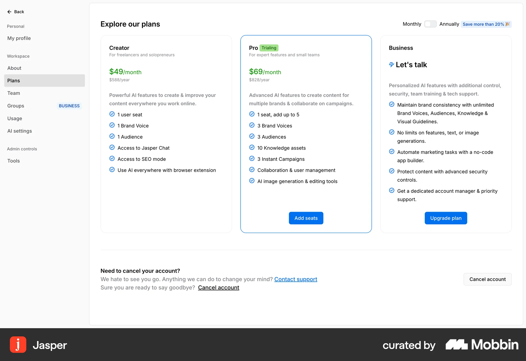Click the party popper emoji in savings badge
The image size is (526, 361).
[x=507, y=24]
